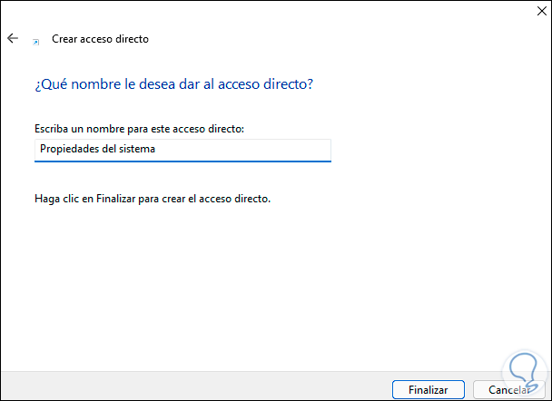Image resolution: width=552 pixels, height=401 pixels.
Task: Focus the shortcut name input field
Action: (x=182, y=150)
